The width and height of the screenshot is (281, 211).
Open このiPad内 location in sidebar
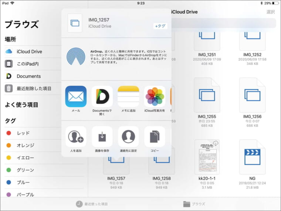click(27, 64)
